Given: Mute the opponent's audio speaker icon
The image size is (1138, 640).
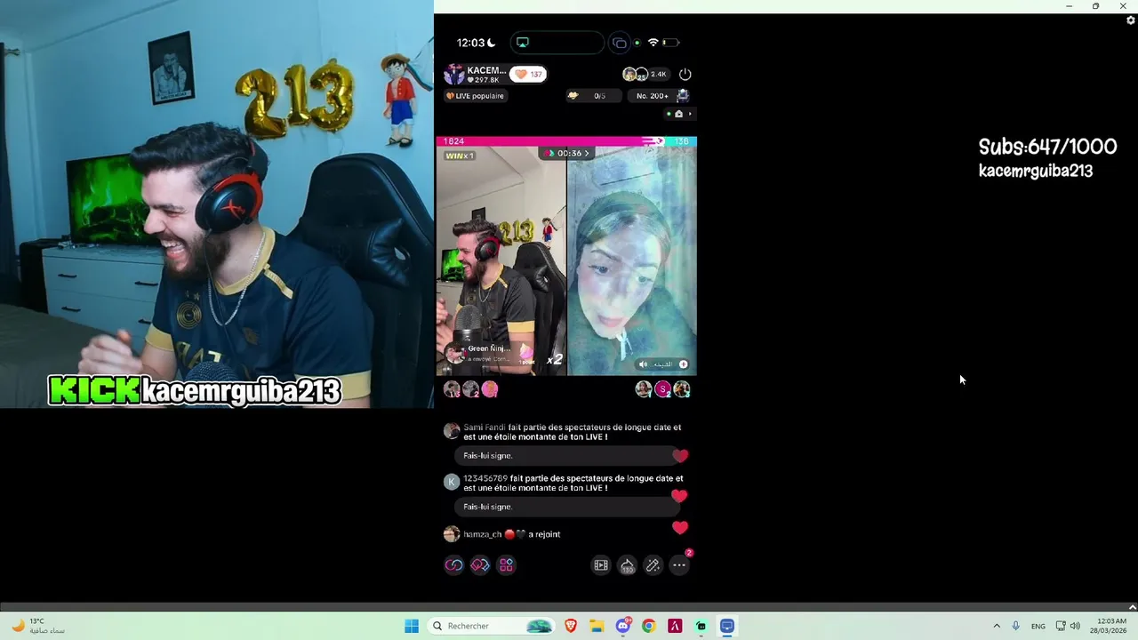Looking at the screenshot, I should click(644, 364).
